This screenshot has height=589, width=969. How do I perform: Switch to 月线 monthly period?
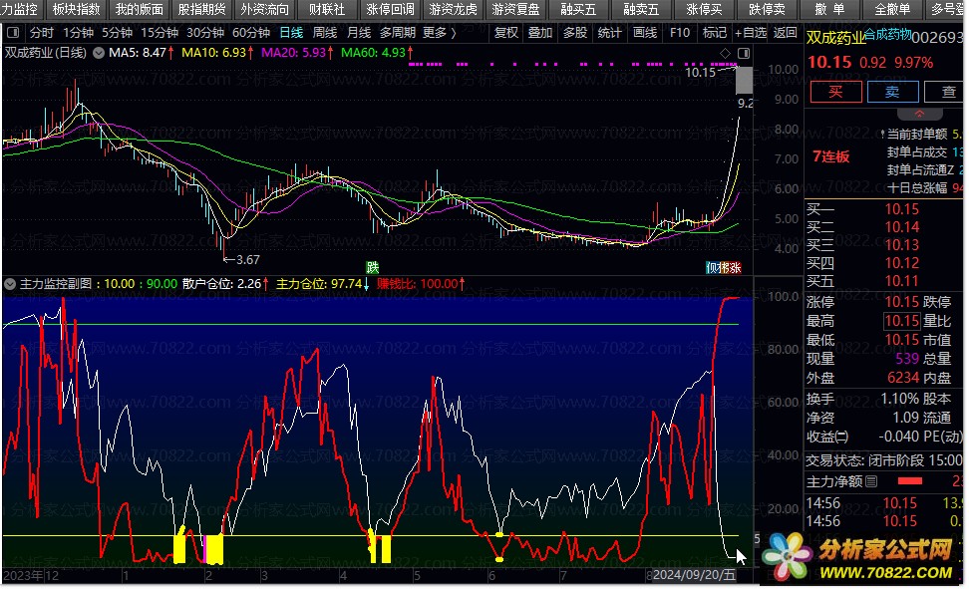click(x=359, y=33)
